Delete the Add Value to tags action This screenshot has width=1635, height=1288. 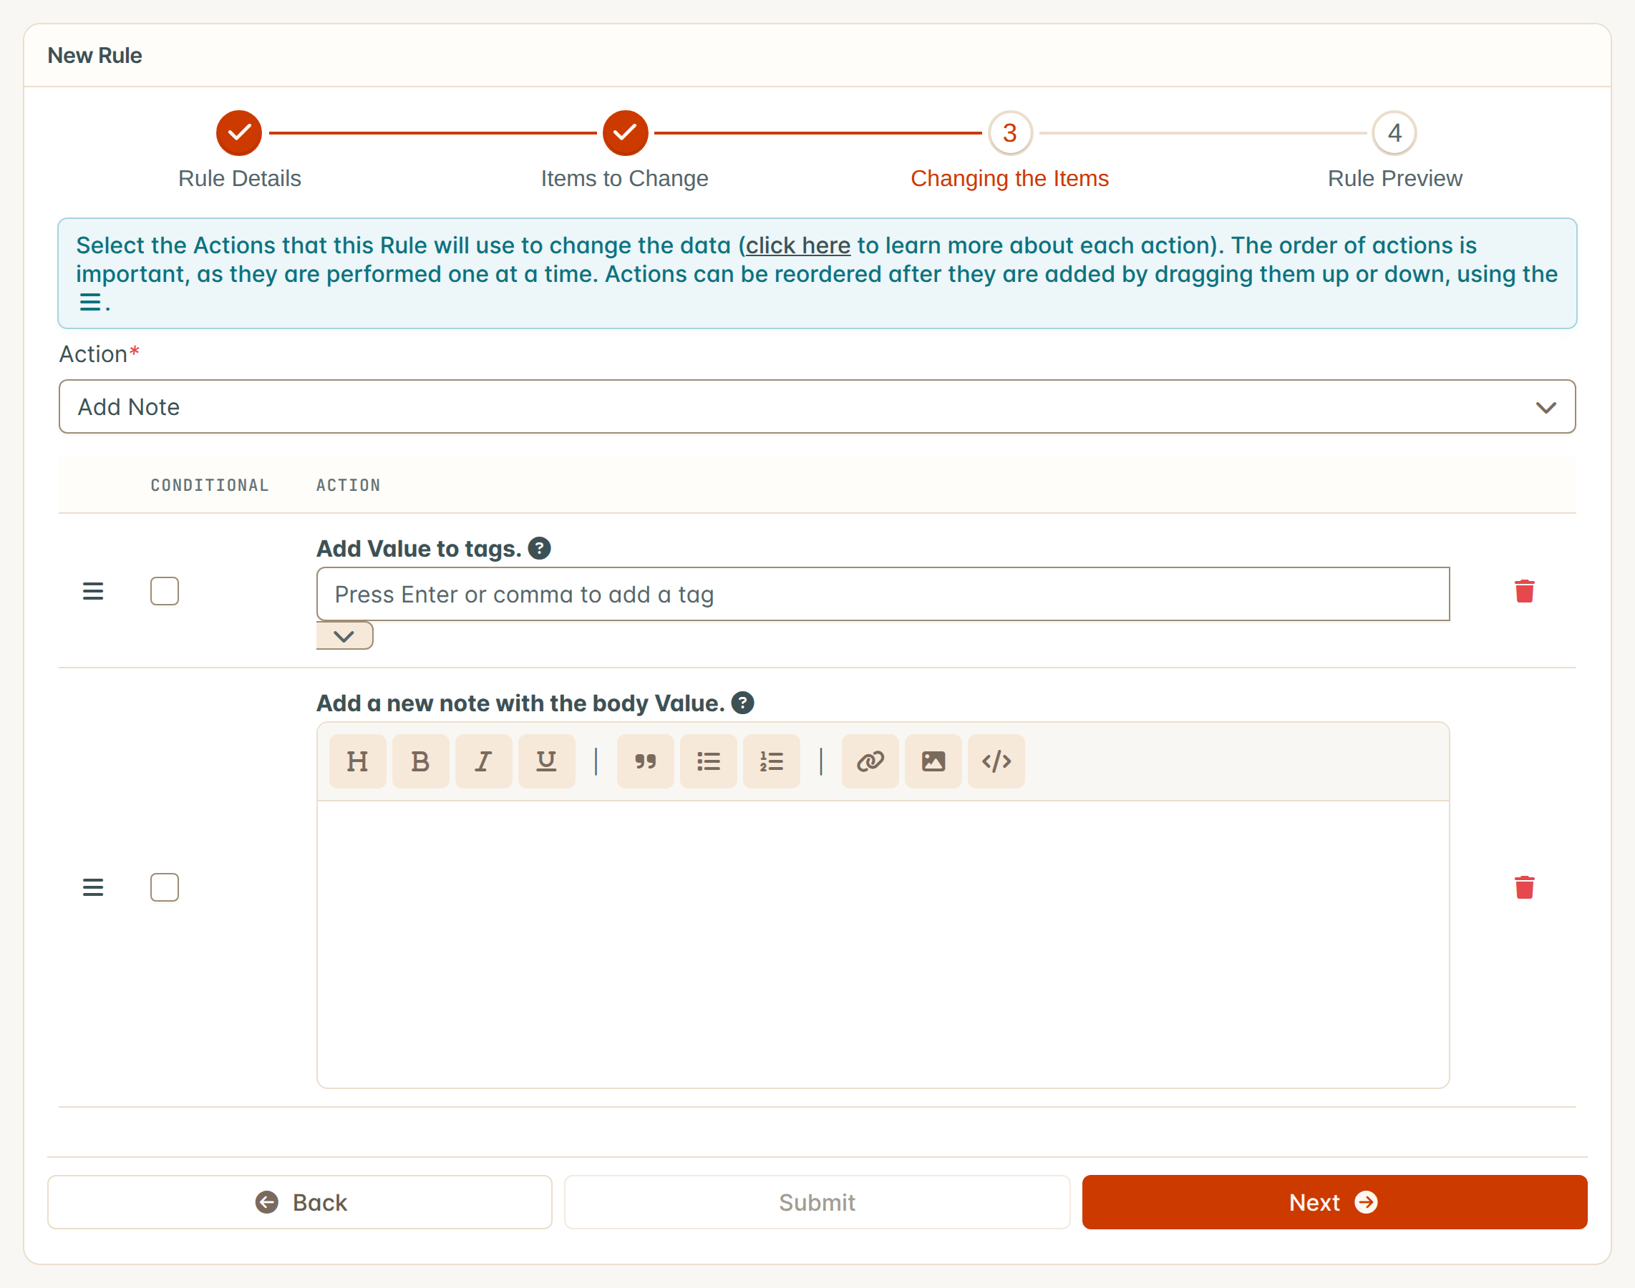[1524, 591]
